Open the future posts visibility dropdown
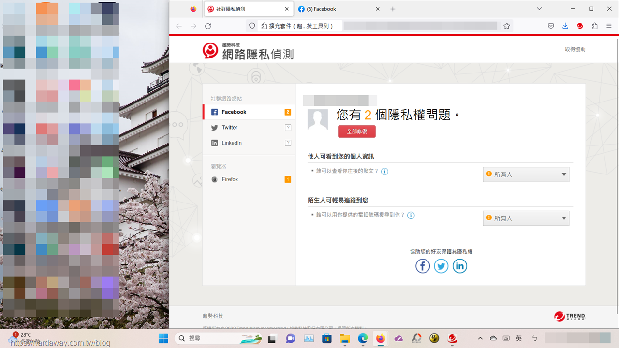The image size is (619, 348). click(526, 174)
